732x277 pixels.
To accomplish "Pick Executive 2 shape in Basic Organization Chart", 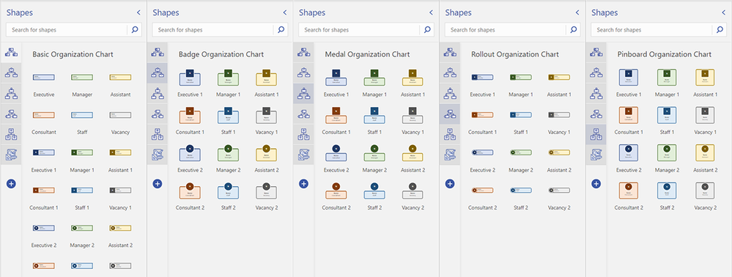I will (x=44, y=228).
